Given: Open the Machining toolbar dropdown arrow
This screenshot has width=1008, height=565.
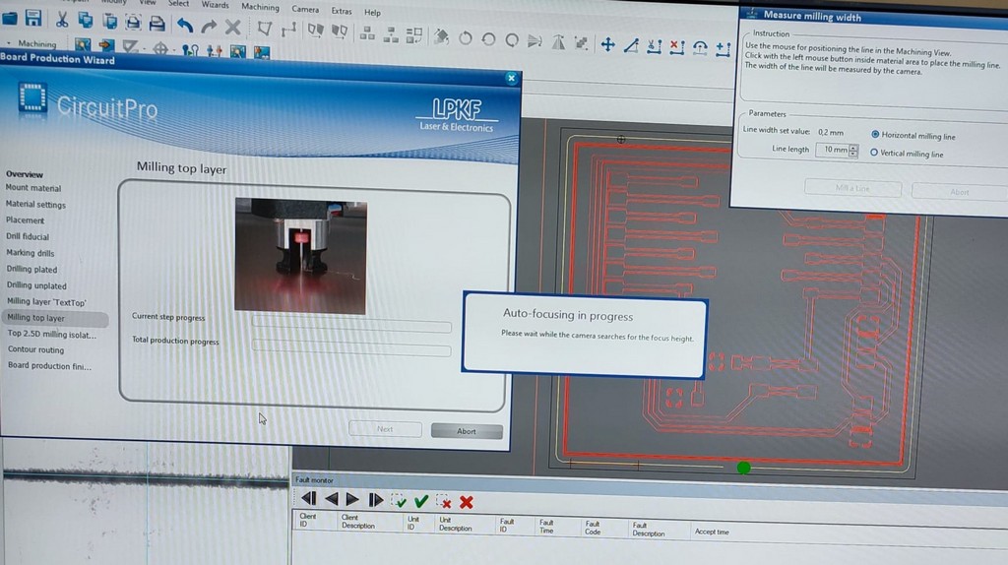Looking at the screenshot, I should (x=8, y=42).
